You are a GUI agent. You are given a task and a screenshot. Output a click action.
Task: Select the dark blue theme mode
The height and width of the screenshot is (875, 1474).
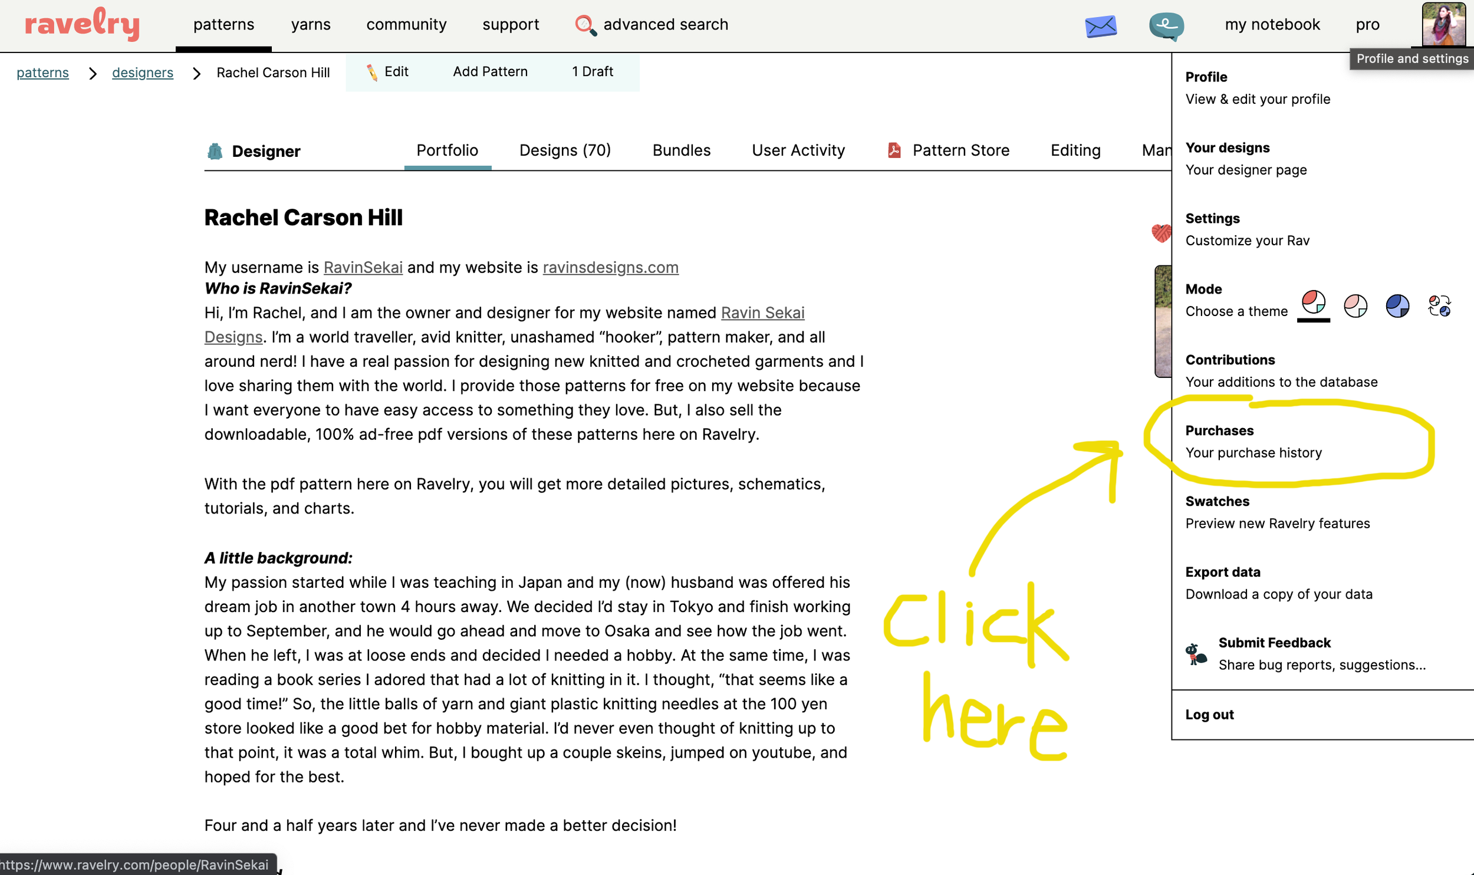[x=1397, y=305]
